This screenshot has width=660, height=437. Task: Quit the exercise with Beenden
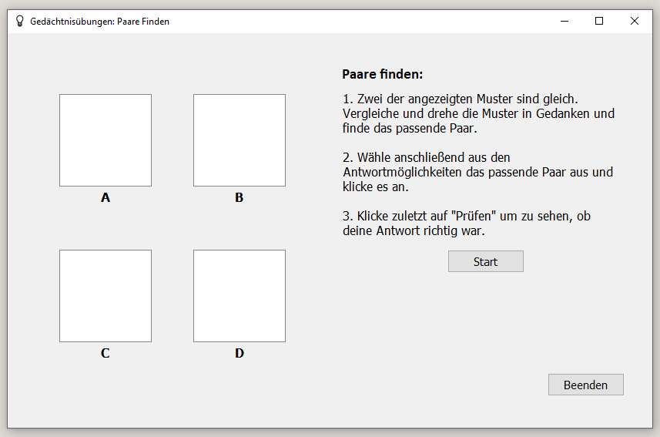click(585, 385)
